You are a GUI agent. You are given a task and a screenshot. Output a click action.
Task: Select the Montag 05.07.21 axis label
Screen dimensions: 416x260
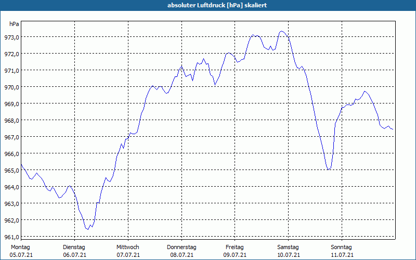(x=21, y=251)
